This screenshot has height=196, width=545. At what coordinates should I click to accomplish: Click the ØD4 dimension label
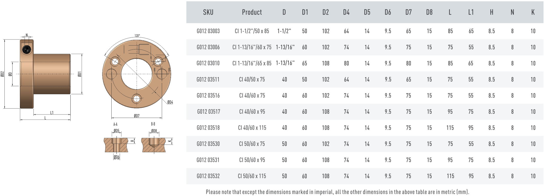click(x=170, y=102)
